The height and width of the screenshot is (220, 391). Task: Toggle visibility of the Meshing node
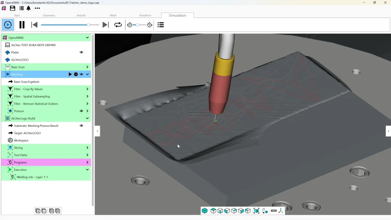[81, 74]
